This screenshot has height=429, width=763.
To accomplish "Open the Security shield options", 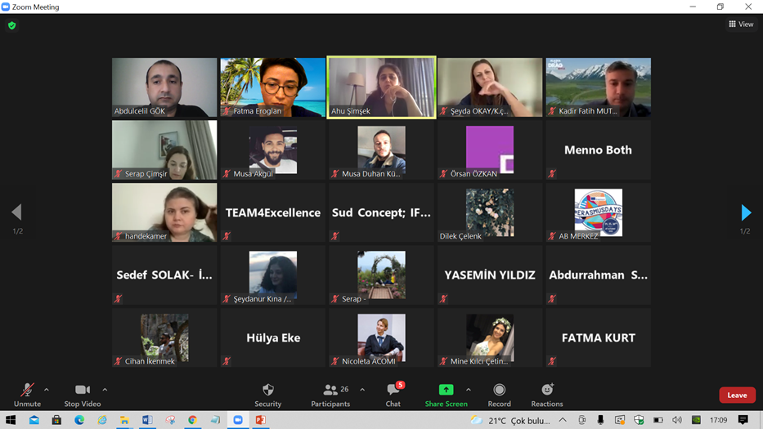I will (x=267, y=394).
